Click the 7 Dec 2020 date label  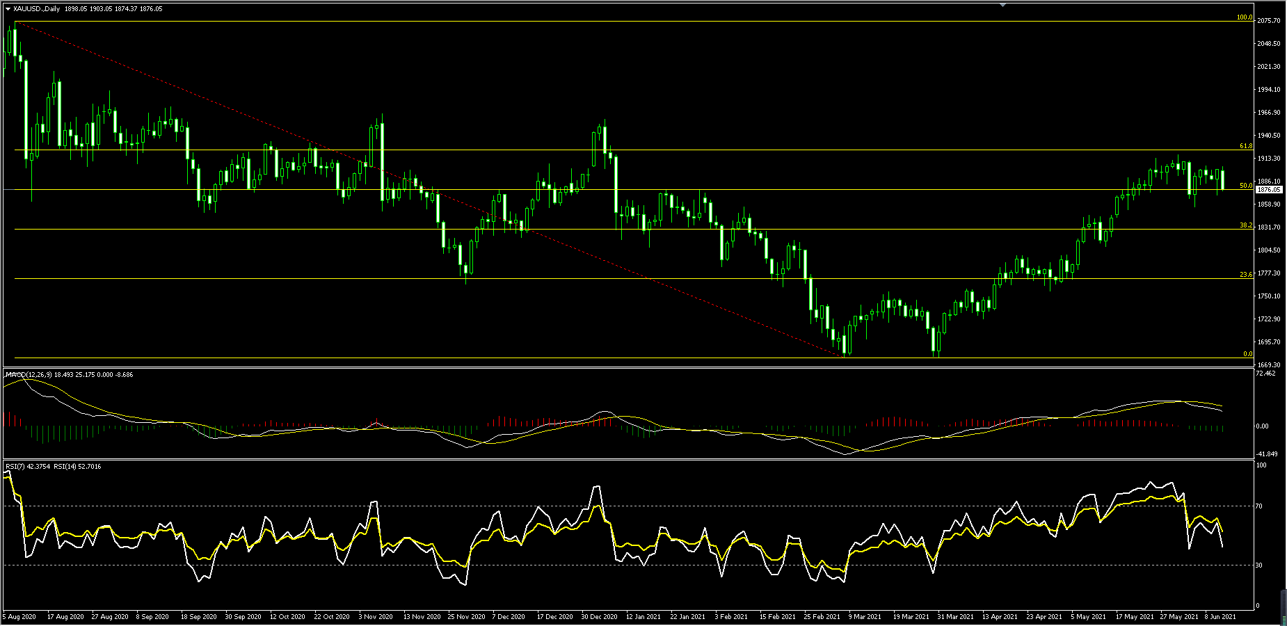click(x=509, y=617)
